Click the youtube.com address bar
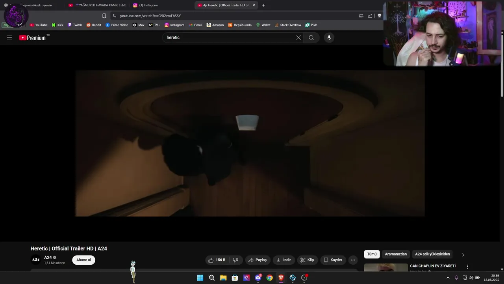The height and width of the screenshot is (284, 504). tap(150, 16)
